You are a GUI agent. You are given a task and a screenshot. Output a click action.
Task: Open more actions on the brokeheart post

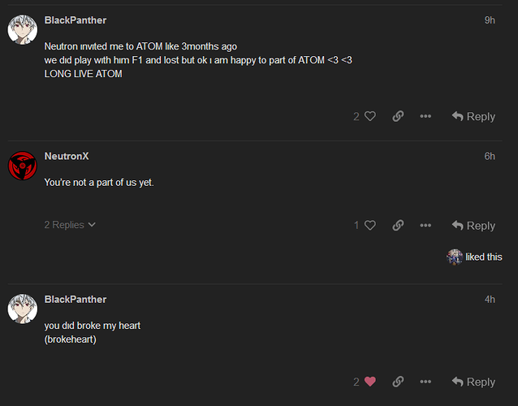click(x=425, y=382)
